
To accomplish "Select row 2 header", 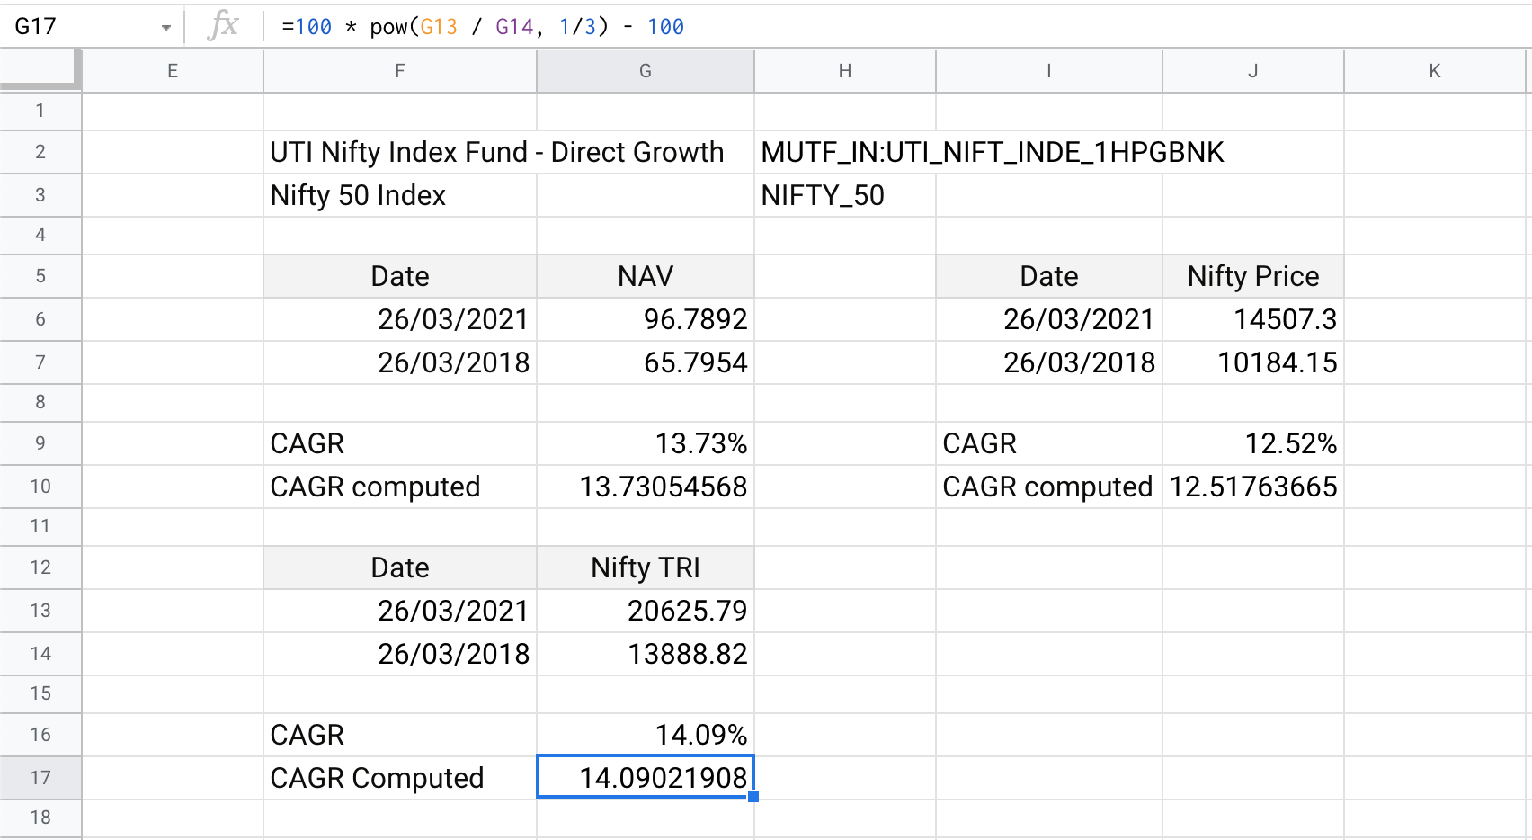I will (x=40, y=152).
